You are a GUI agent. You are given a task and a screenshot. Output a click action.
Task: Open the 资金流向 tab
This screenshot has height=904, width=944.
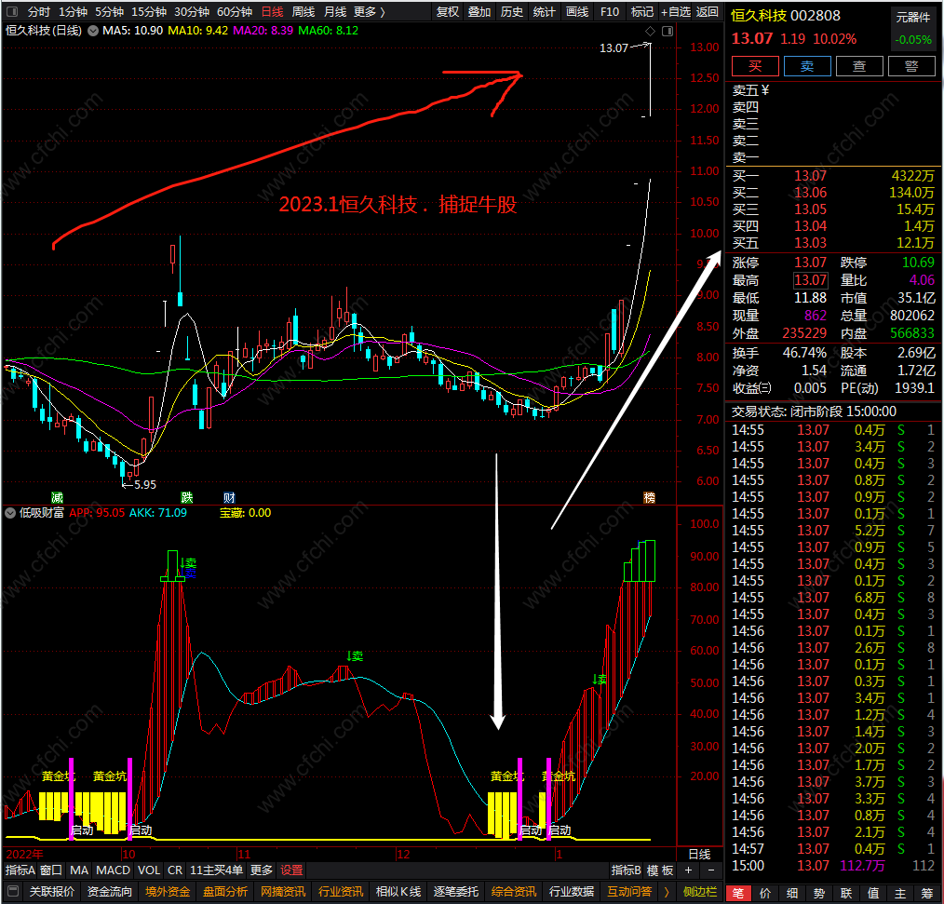(x=110, y=891)
